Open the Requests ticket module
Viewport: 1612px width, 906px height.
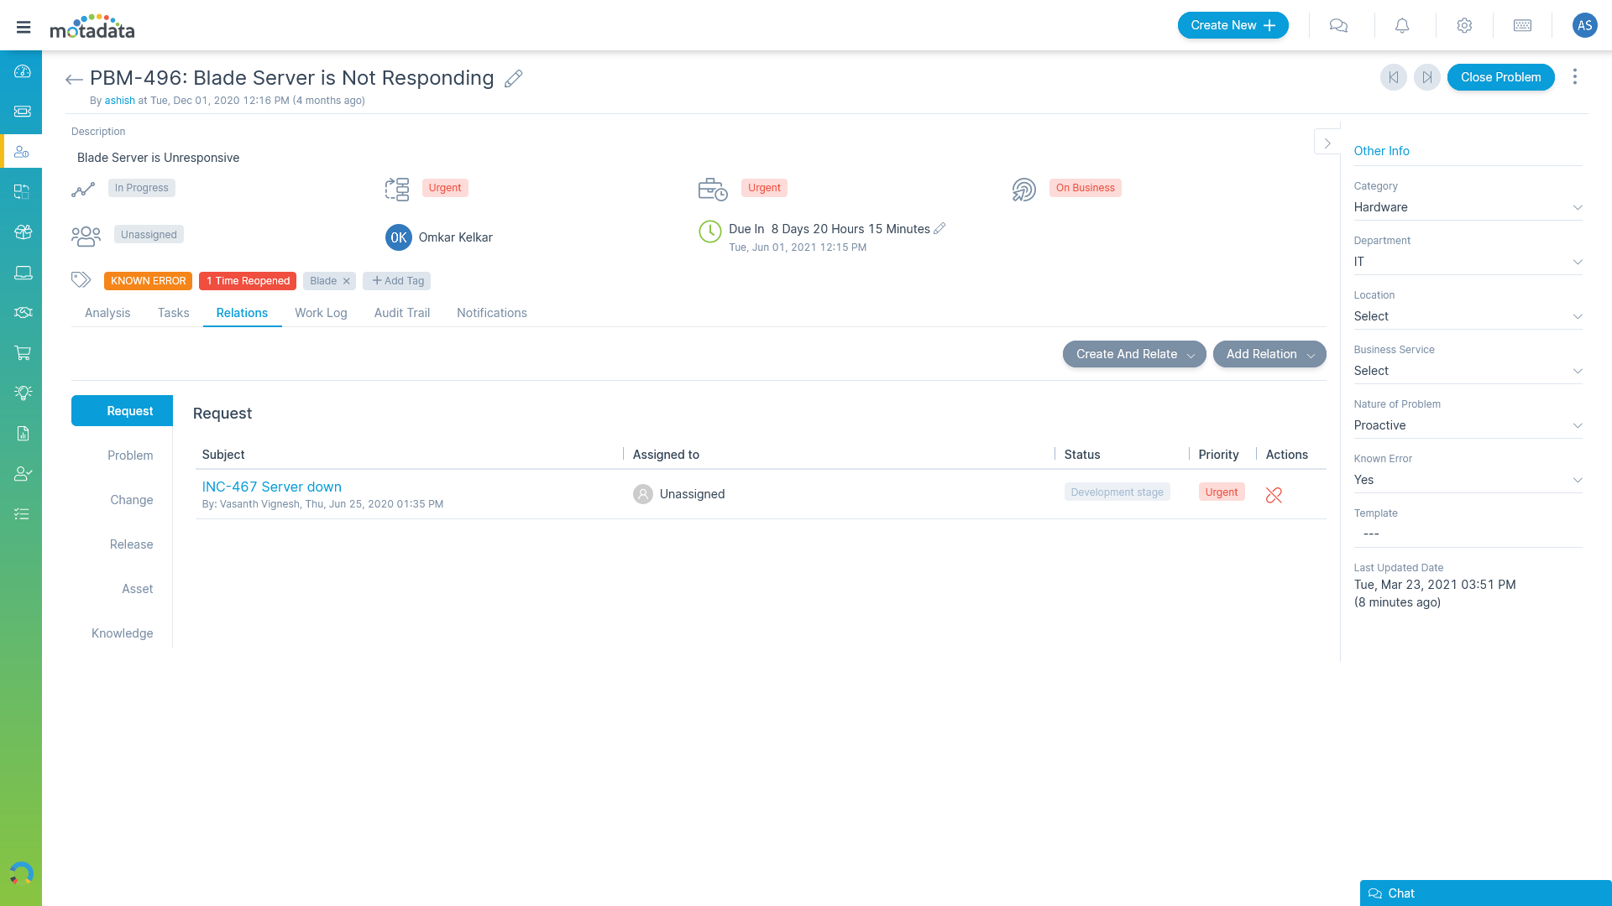22,112
